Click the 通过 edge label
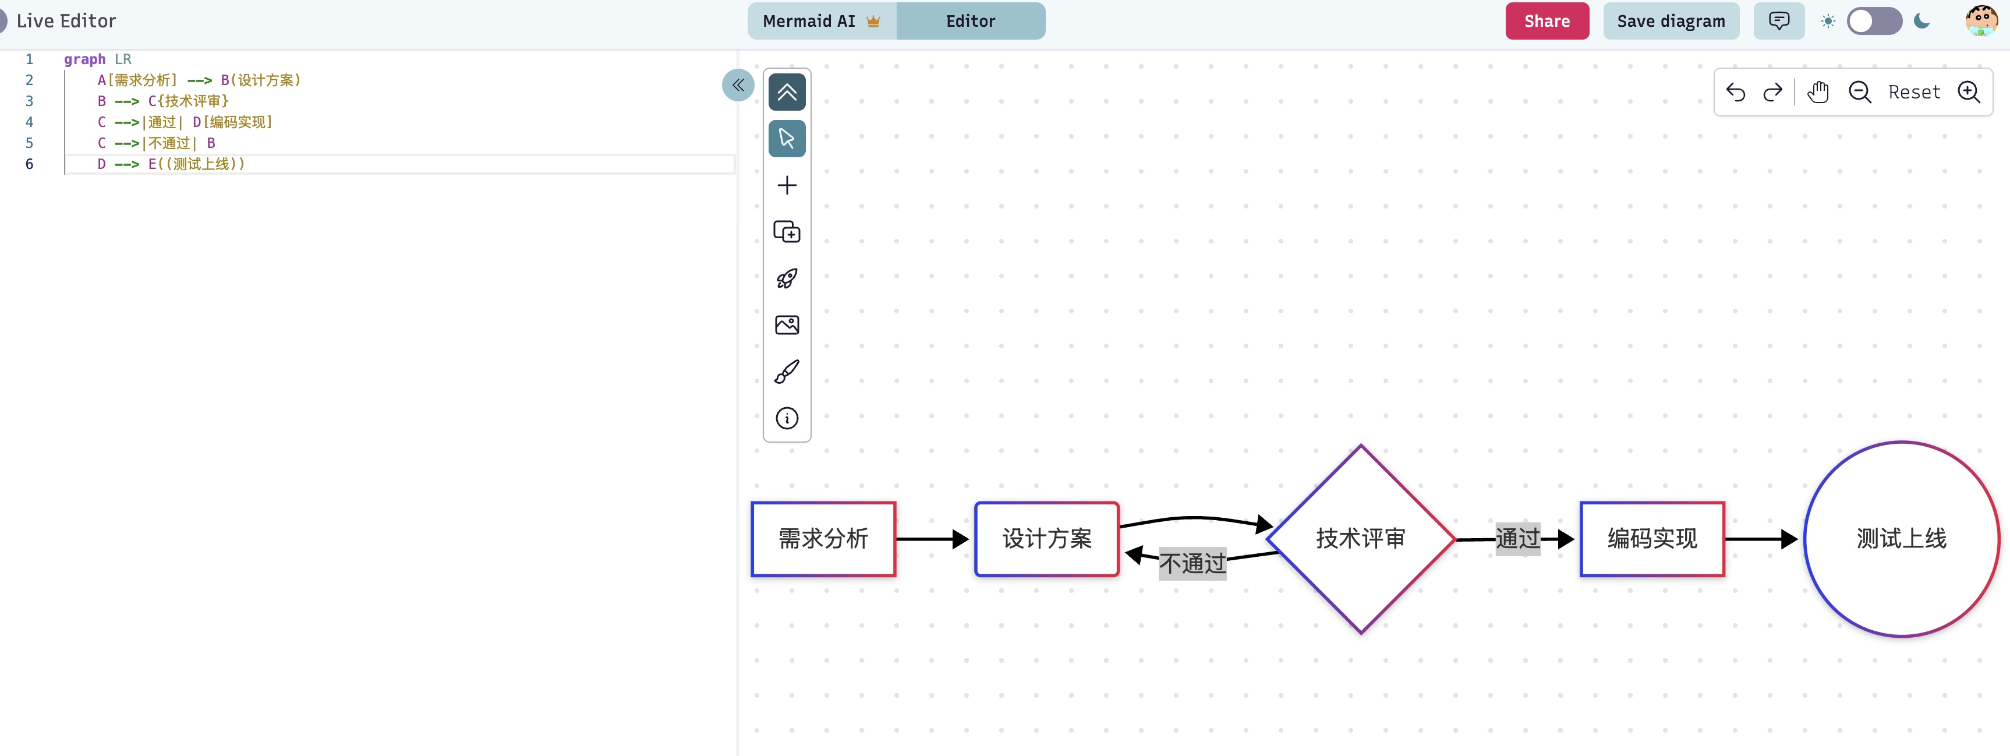 pos(1517,538)
